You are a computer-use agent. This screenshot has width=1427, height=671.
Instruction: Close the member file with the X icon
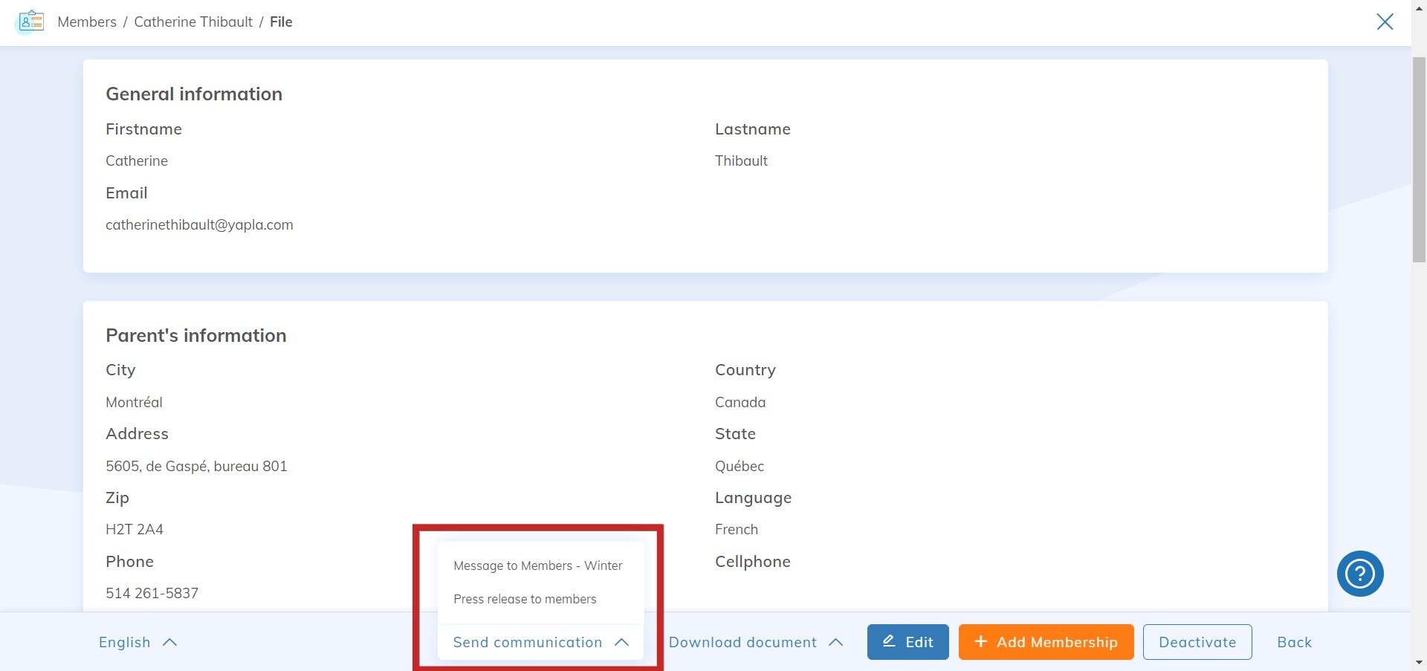(x=1385, y=22)
